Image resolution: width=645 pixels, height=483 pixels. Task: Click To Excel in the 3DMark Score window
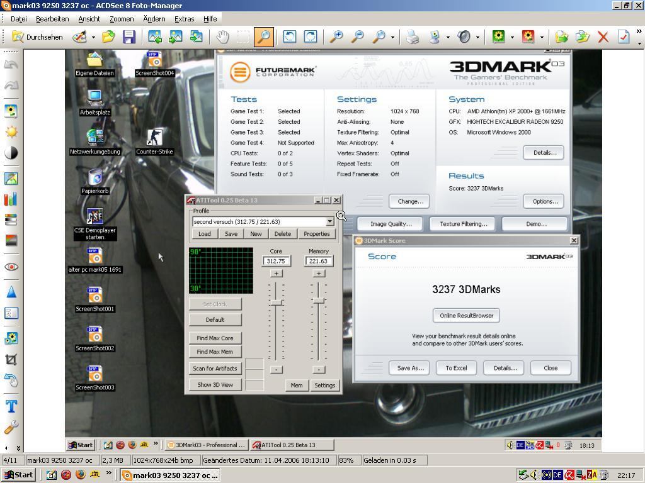(456, 368)
